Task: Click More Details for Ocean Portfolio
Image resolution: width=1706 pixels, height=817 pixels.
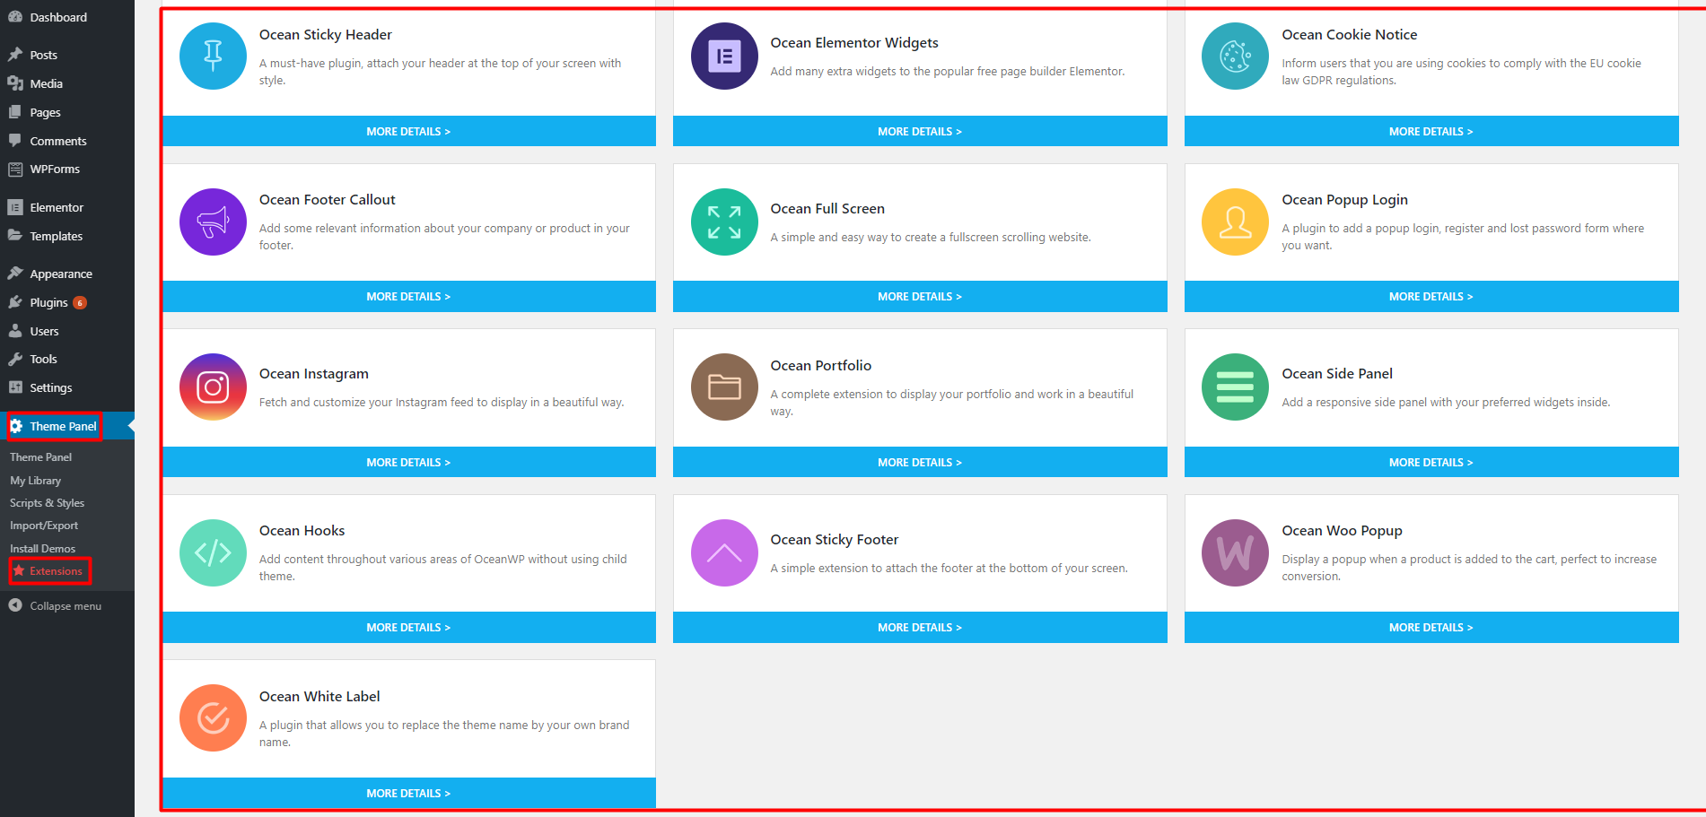Action: click(920, 462)
